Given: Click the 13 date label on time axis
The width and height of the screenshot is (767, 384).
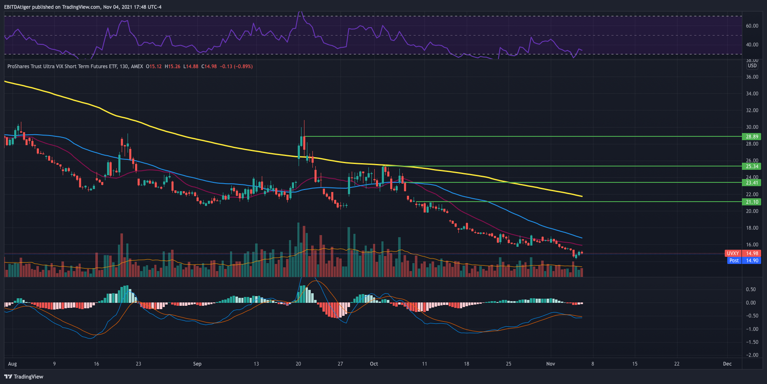Looking at the screenshot, I should 256,364.
